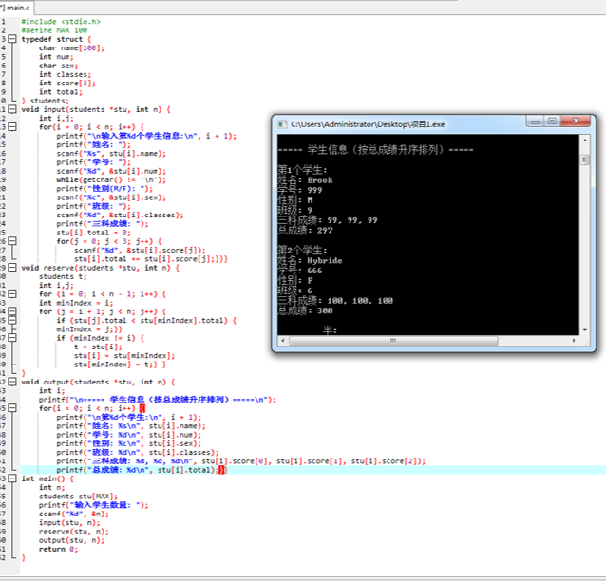The height and width of the screenshot is (581, 606).
Task: Collapse the for(j = 0; j < 3; j++) fold
Action: tap(12, 241)
